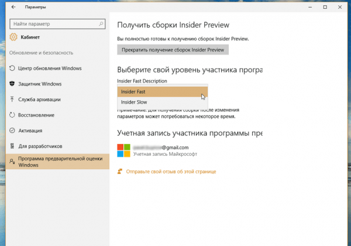Click Обновление и безопасность category label
Image resolution: width=351 pixels, height=246 pixels.
click(x=41, y=53)
